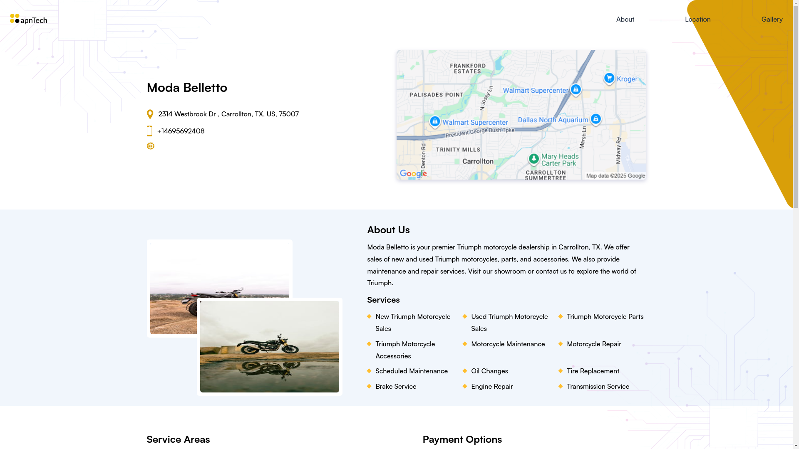Go to the Location section
Screen dimensions: 799x449
(x=698, y=19)
